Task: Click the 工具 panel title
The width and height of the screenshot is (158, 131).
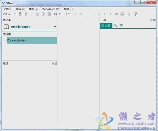Action: 103,20
